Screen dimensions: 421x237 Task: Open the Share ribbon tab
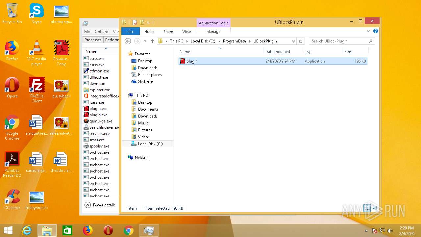click(x=168, y=31)
